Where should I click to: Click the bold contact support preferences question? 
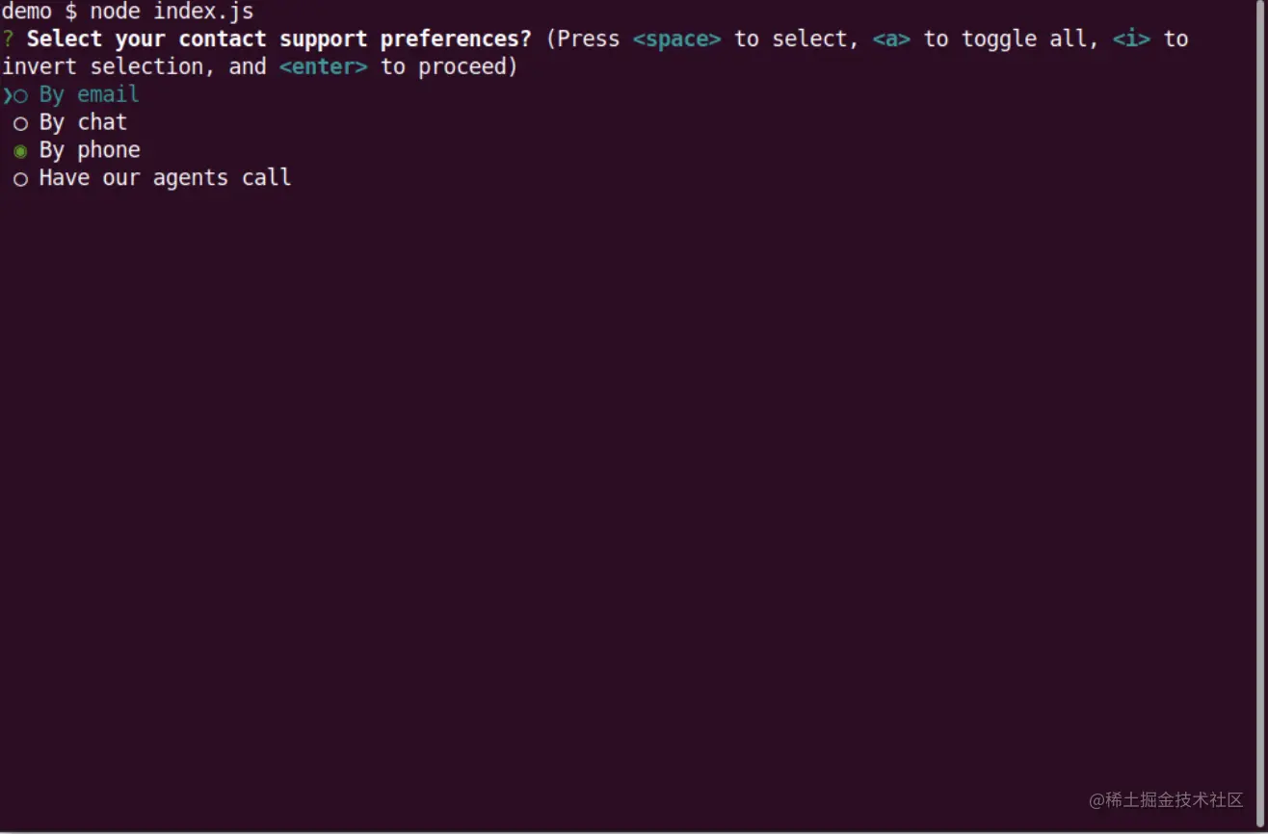(278, 39)
